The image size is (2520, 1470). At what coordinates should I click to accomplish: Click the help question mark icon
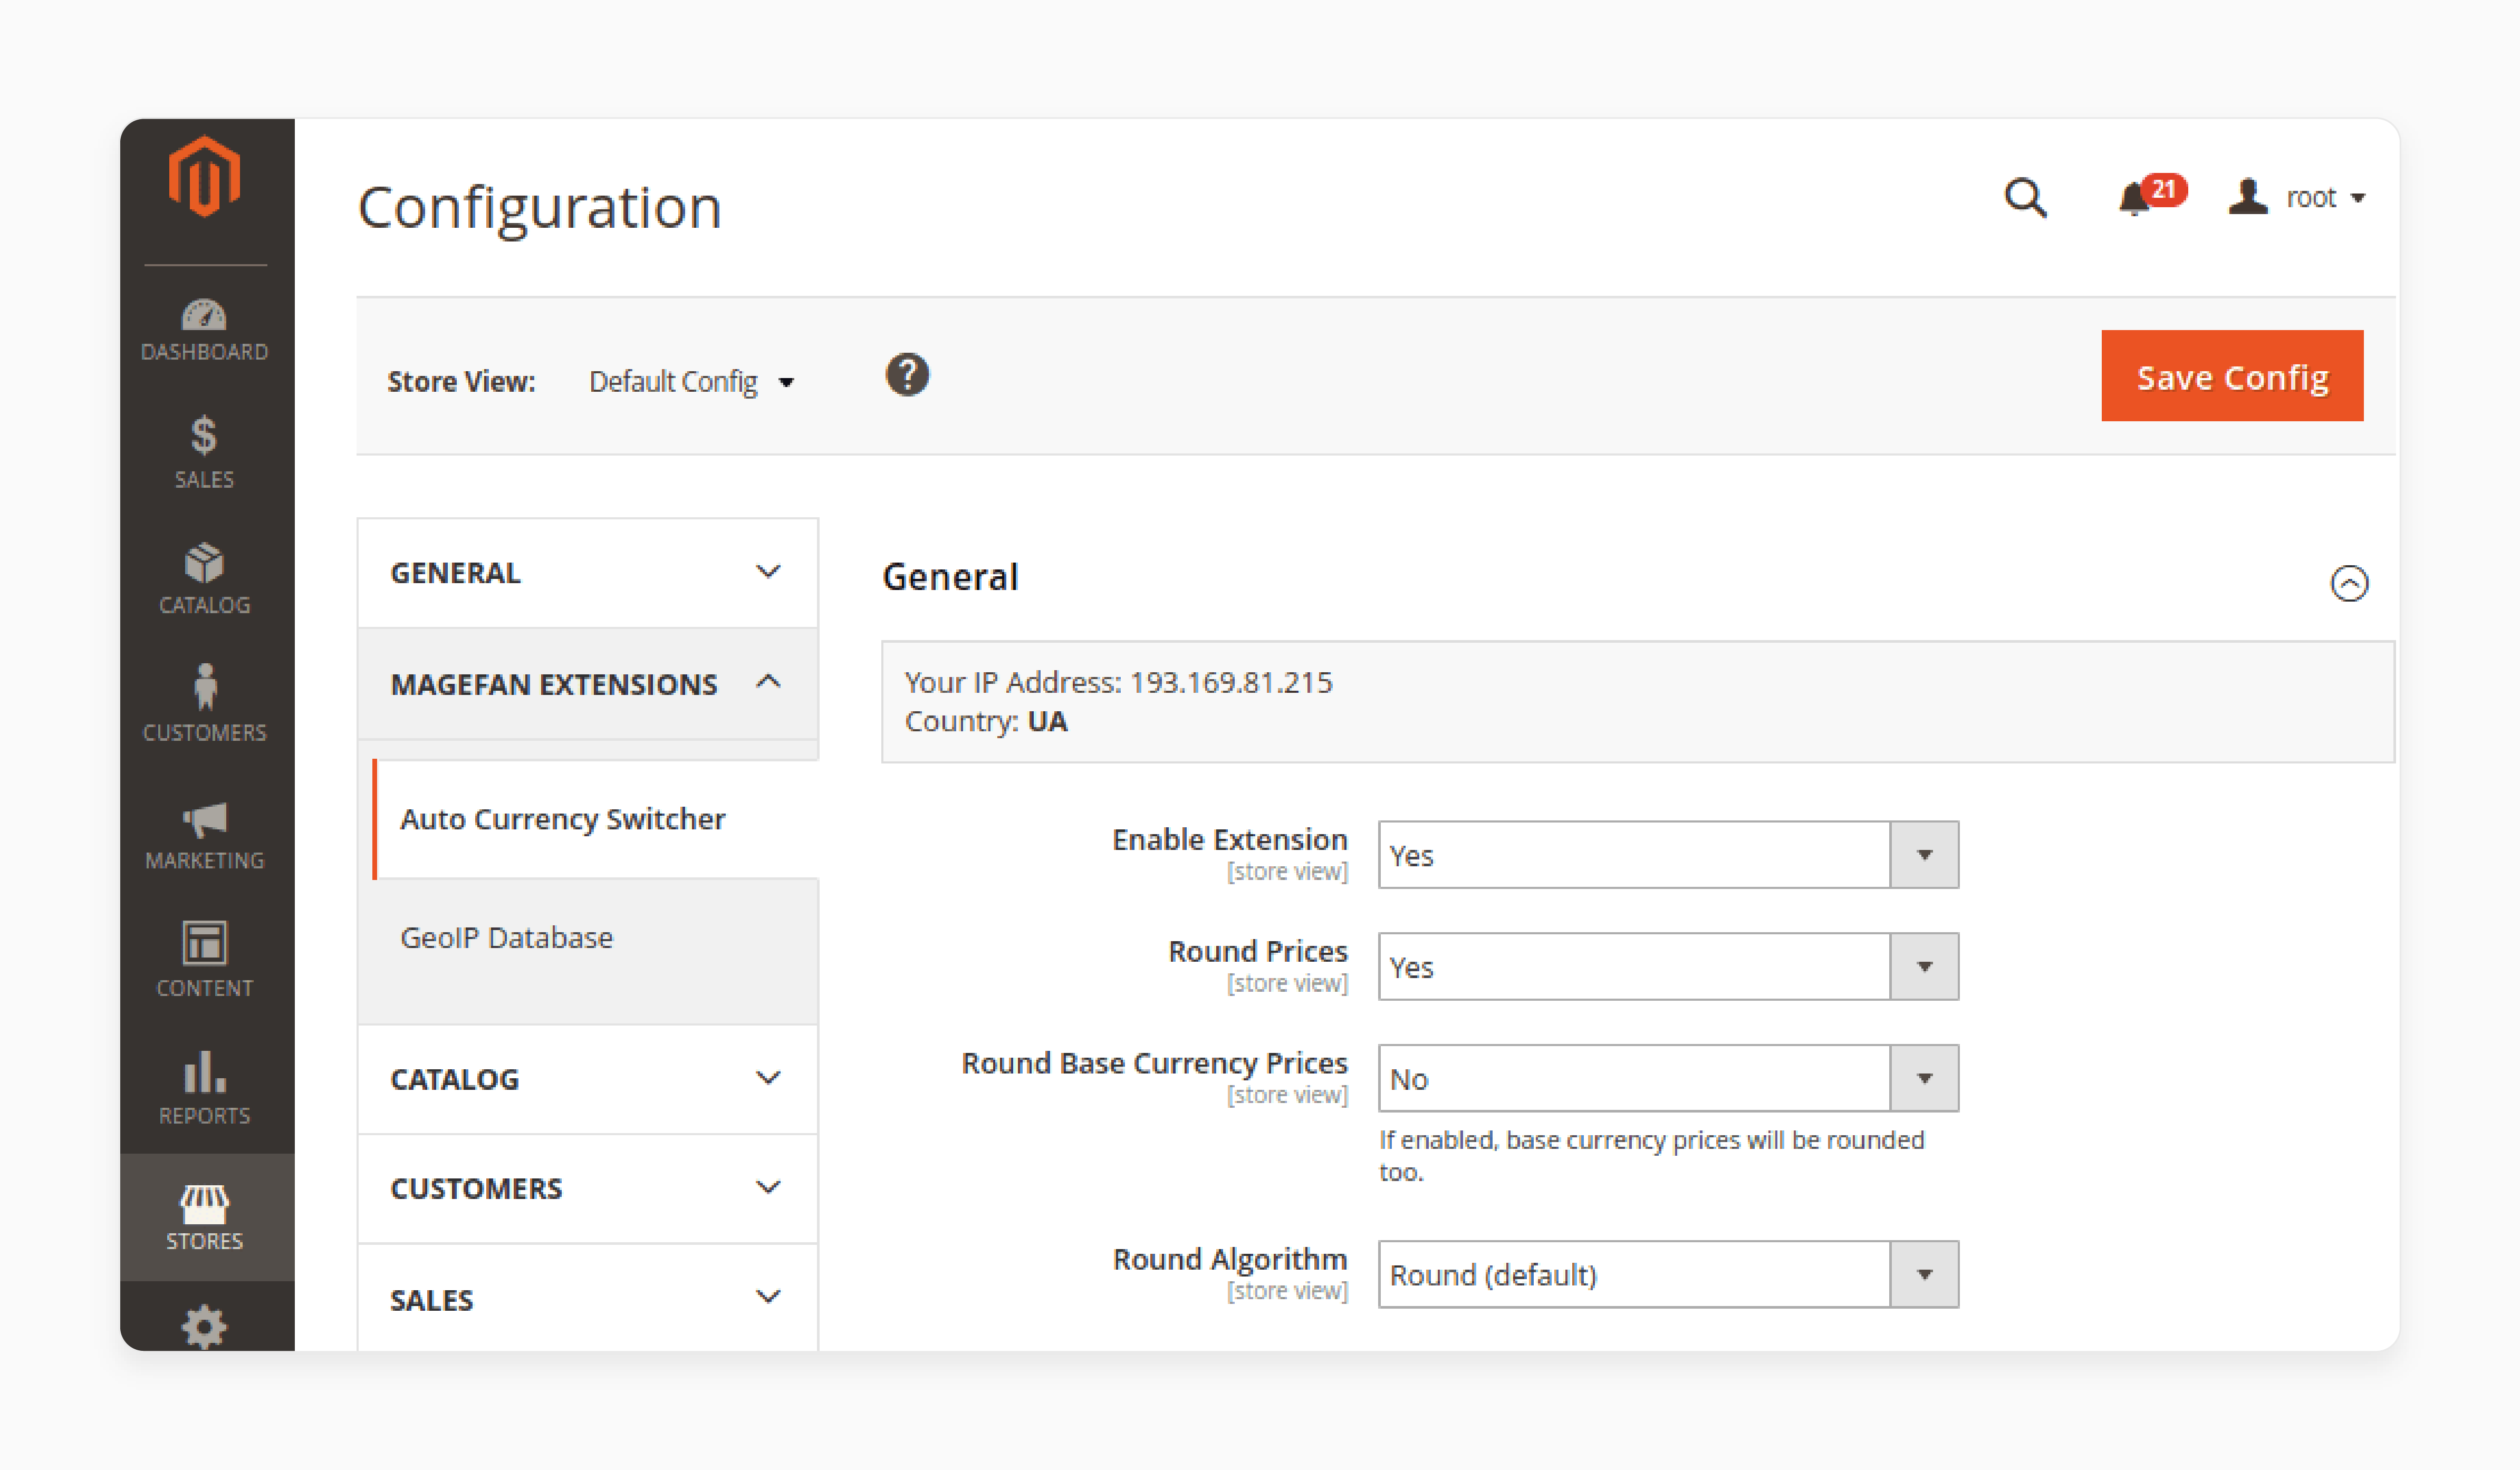(x=907, y=375)
